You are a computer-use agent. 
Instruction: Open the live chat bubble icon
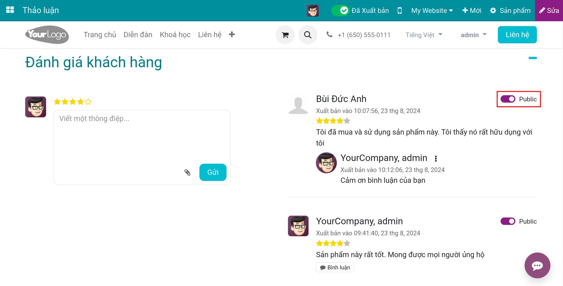point(537,265)
